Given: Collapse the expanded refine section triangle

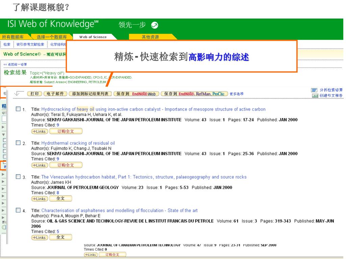Looking at the screenshot, I should 3,134.
